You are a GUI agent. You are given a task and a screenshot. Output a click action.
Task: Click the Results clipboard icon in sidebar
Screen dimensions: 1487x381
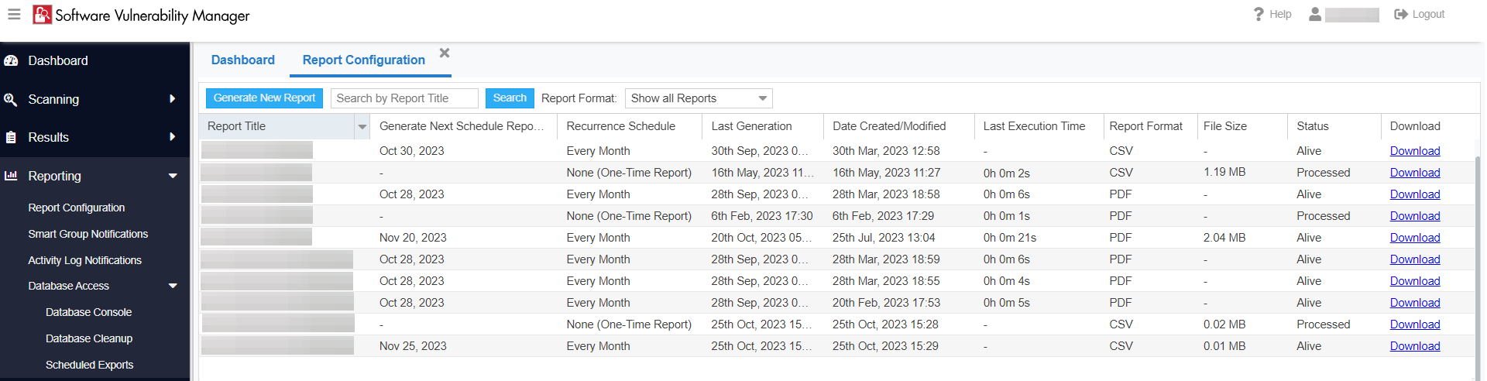coord(11,137)
